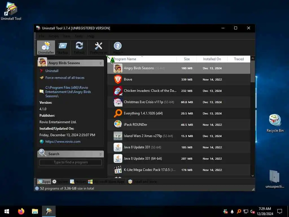This screenshot has height=217, width=289.
Task: Open the https://www.rovio.com link
Action: point(63,142)
